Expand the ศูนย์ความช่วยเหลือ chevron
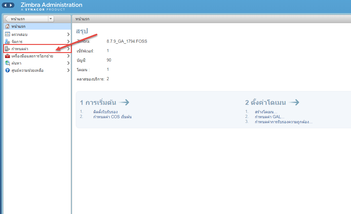Screen dimensions: 351x214 68,70
